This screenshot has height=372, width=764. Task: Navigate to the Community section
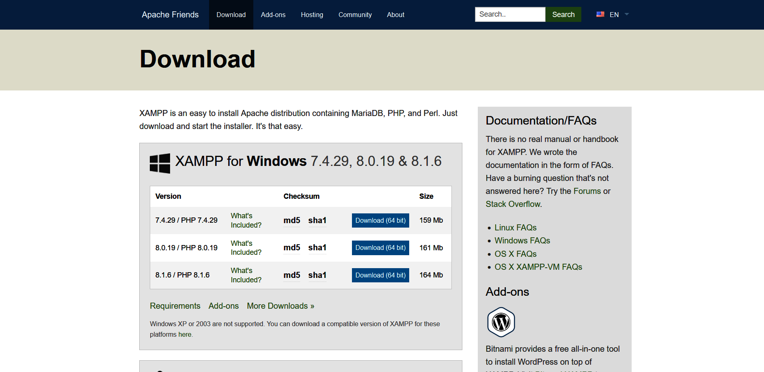point(355,15)
